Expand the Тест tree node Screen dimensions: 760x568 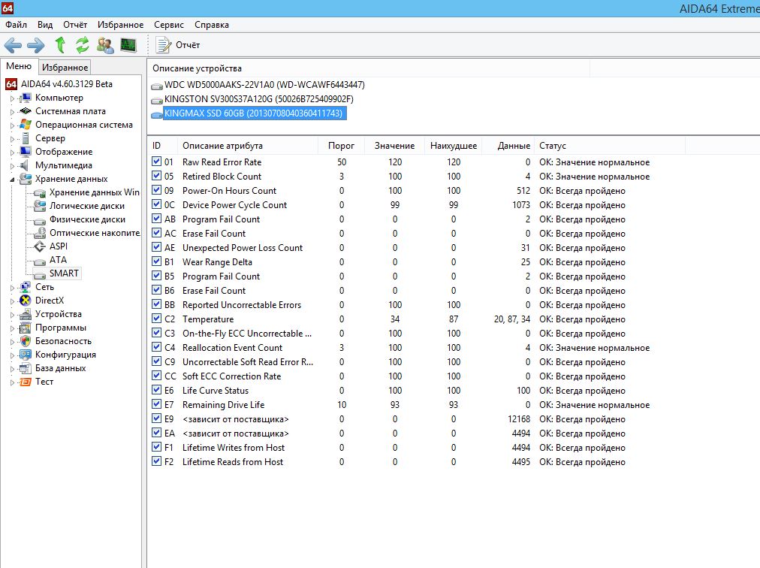(12, 382)
